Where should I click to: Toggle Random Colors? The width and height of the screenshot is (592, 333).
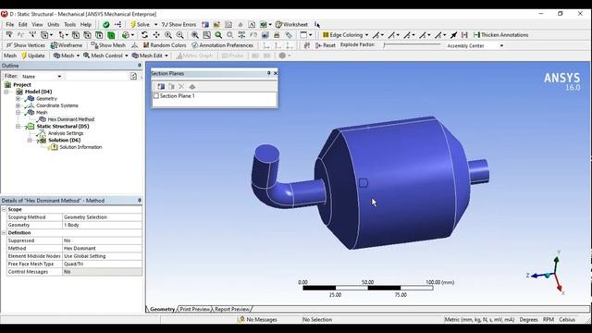(165, 45)
